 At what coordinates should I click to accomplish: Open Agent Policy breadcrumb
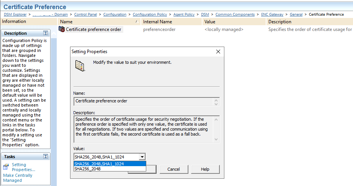click(184, 15)
